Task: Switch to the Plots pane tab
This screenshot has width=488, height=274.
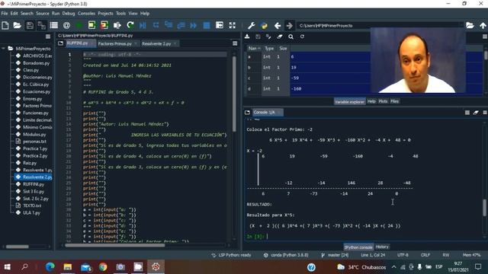Action: click(x=383, y=101)
